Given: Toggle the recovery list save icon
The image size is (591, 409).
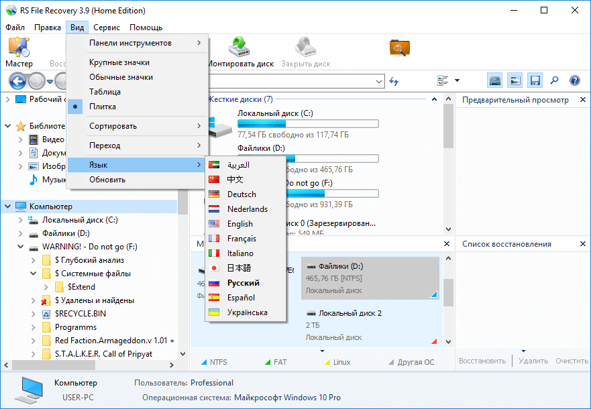Looking at the screenshot, I should point(535,80).
